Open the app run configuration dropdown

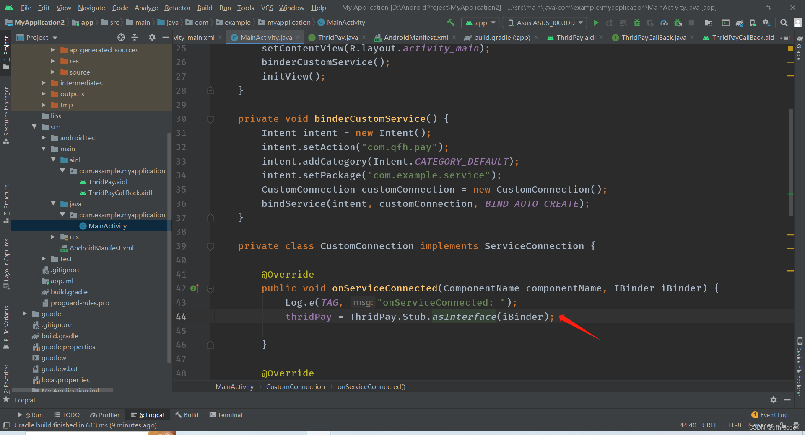click(480, 23)
